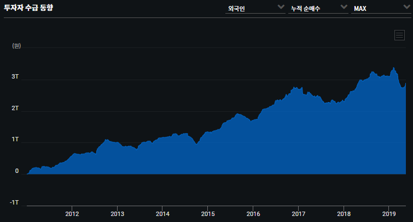413x222 pixels.
Task: Click the 2016 x-axis label
Action: click(x=253, y=214)
